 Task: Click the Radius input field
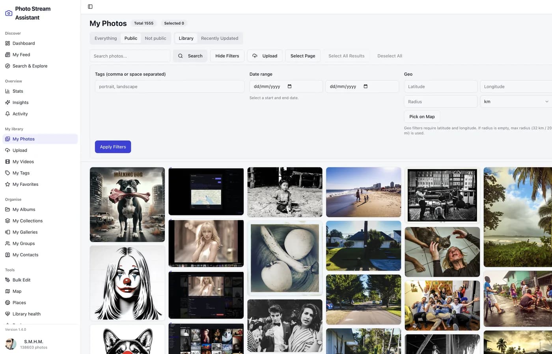pyautogui.click(x=441, y=102)
